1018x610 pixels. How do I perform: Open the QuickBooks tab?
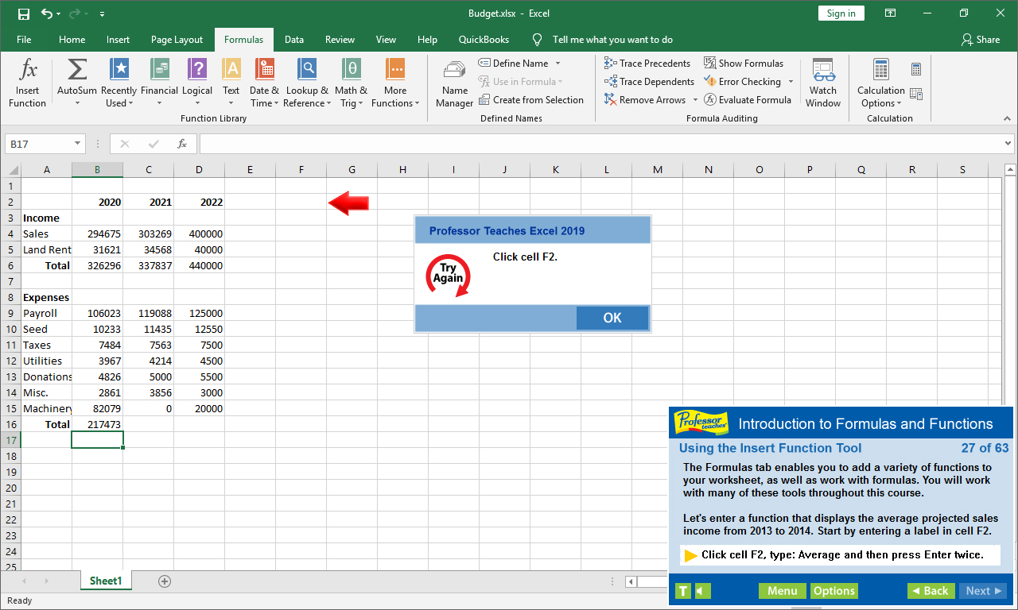[x=484, y=39]
